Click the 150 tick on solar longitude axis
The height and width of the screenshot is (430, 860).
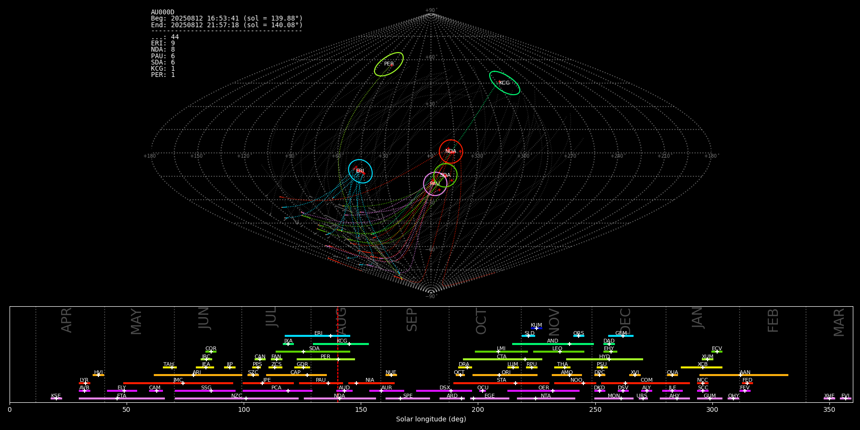tap(361, 409)
